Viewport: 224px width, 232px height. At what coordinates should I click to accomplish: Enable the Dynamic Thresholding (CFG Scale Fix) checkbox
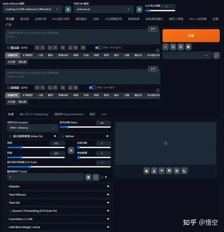click(x=10, y=211)
